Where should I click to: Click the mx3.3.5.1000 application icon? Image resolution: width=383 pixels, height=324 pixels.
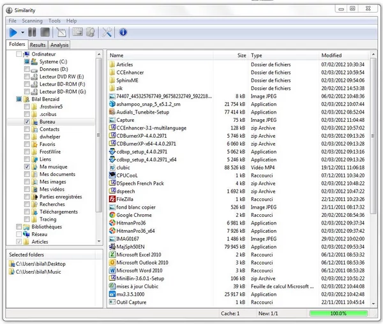coord(112,294)
